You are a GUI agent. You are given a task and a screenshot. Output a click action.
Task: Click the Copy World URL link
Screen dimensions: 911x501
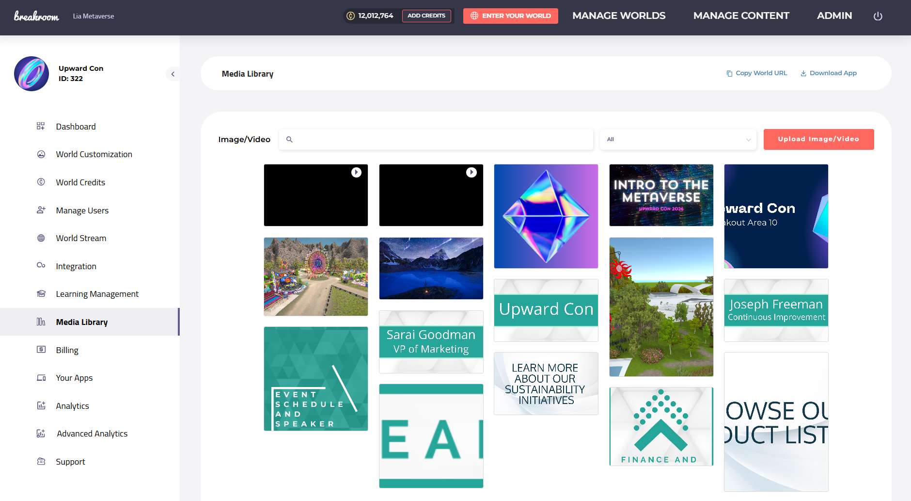tap(757, 73)
